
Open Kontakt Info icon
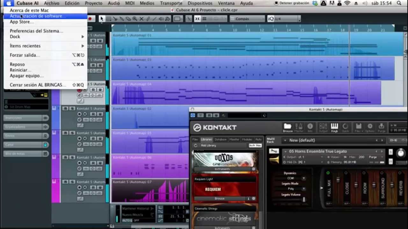(310, 128)
